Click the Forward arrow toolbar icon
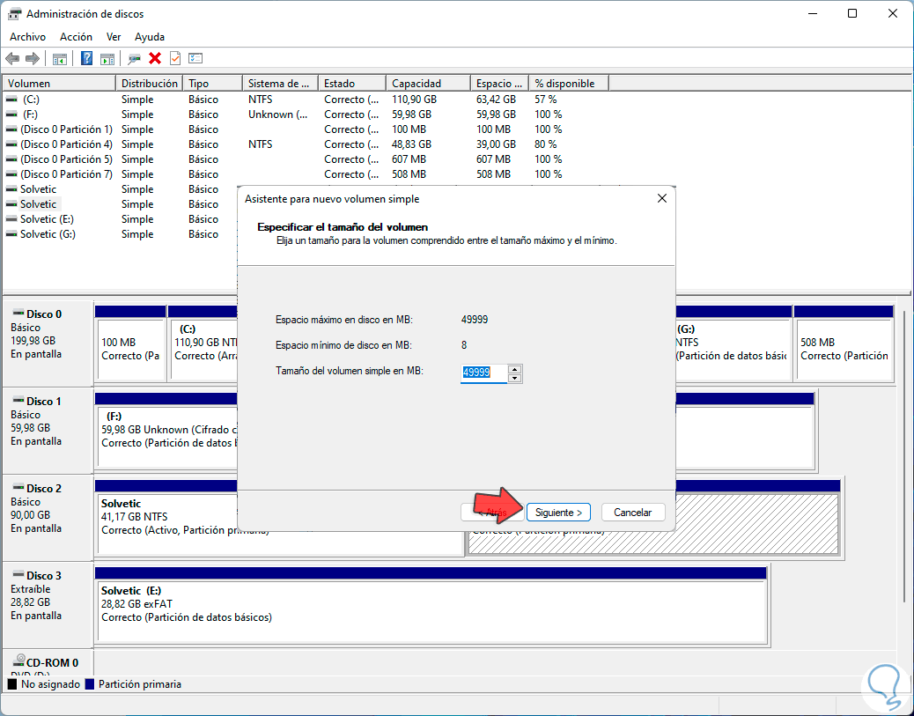Viewport: 914px width, 716px height. click(33, 58)
